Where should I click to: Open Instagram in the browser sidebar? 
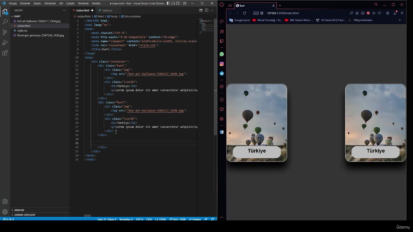pyautogui.click(x=222, y=64)
